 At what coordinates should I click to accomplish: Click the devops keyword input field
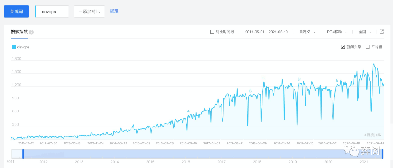[53, 12]
